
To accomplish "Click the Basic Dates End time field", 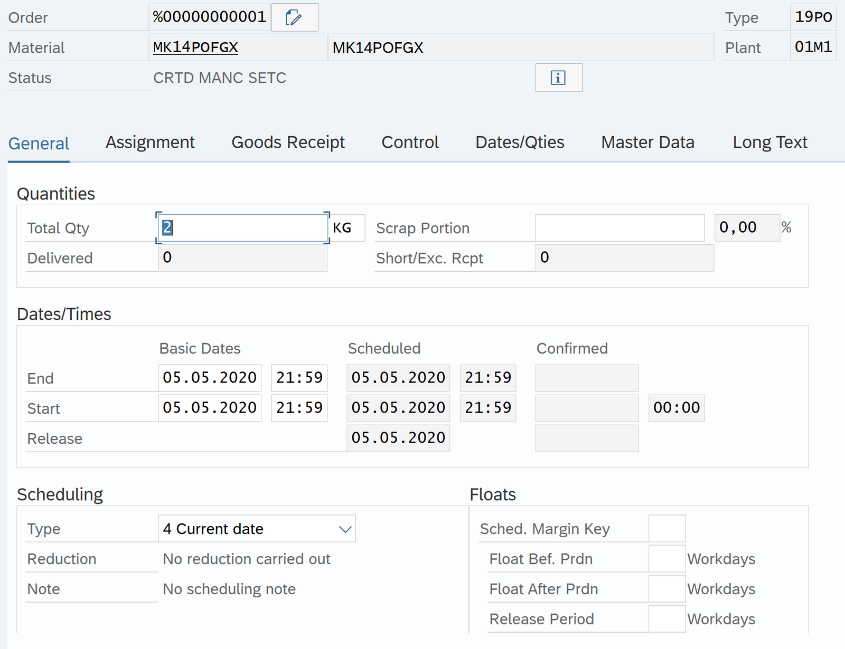I will pyautogui.click(x=299, y=378).
